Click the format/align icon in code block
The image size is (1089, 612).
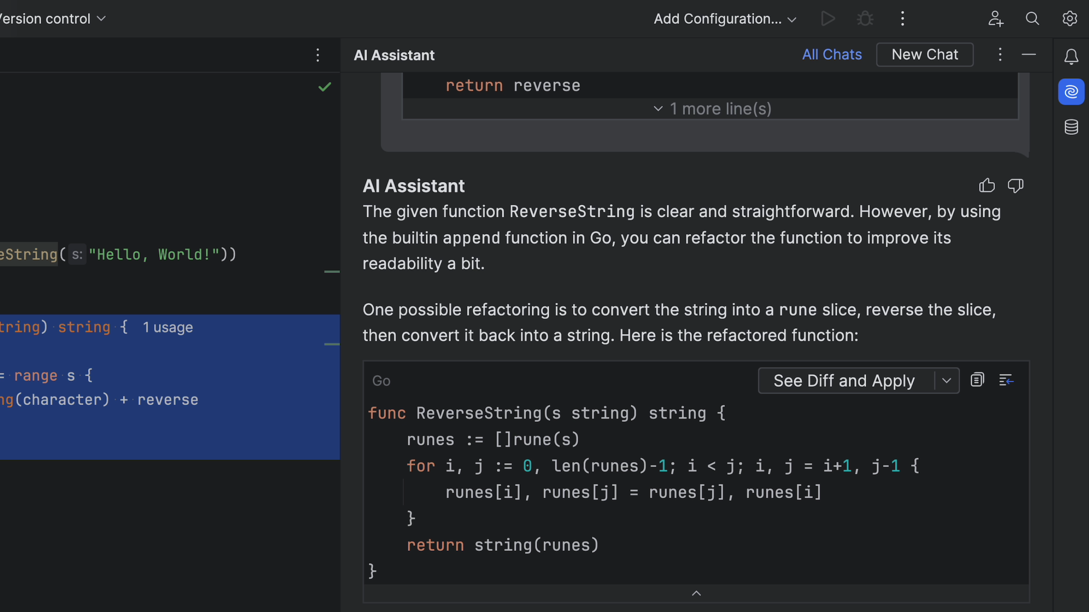1007,380
